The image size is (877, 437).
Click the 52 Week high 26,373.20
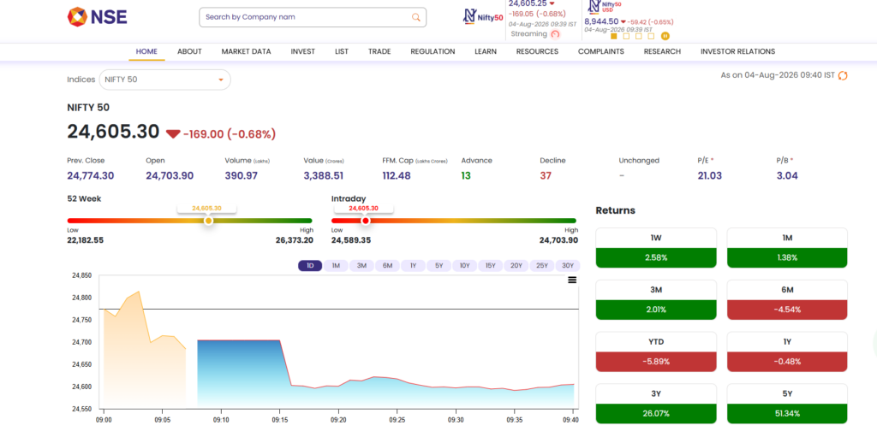(x=295, y=240)
